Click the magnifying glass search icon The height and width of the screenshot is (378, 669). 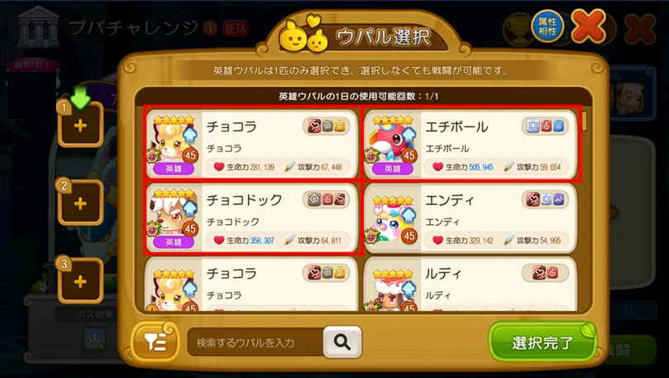click(x=342, y=342)
